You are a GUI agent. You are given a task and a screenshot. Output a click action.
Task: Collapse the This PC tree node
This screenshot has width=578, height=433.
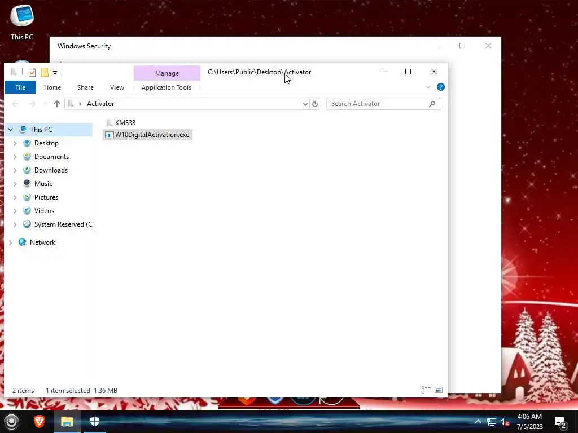point(11,130)
